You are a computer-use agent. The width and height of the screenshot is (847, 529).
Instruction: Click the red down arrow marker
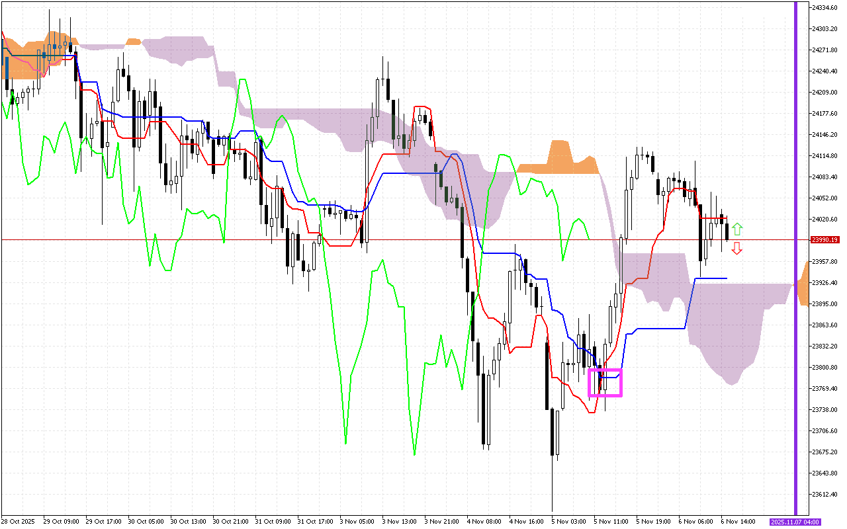pos(737,249)
